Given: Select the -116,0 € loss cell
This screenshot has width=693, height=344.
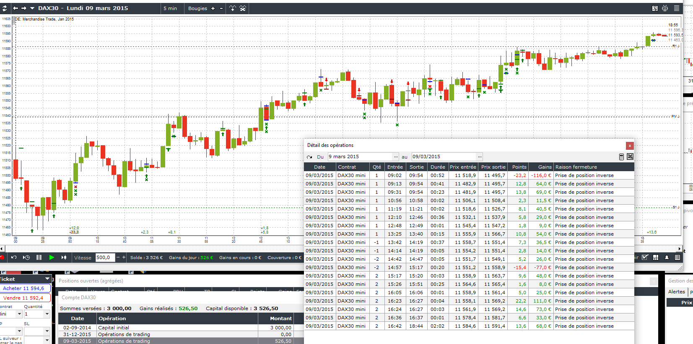Looking at the screenshot, I should coord(541,175).
